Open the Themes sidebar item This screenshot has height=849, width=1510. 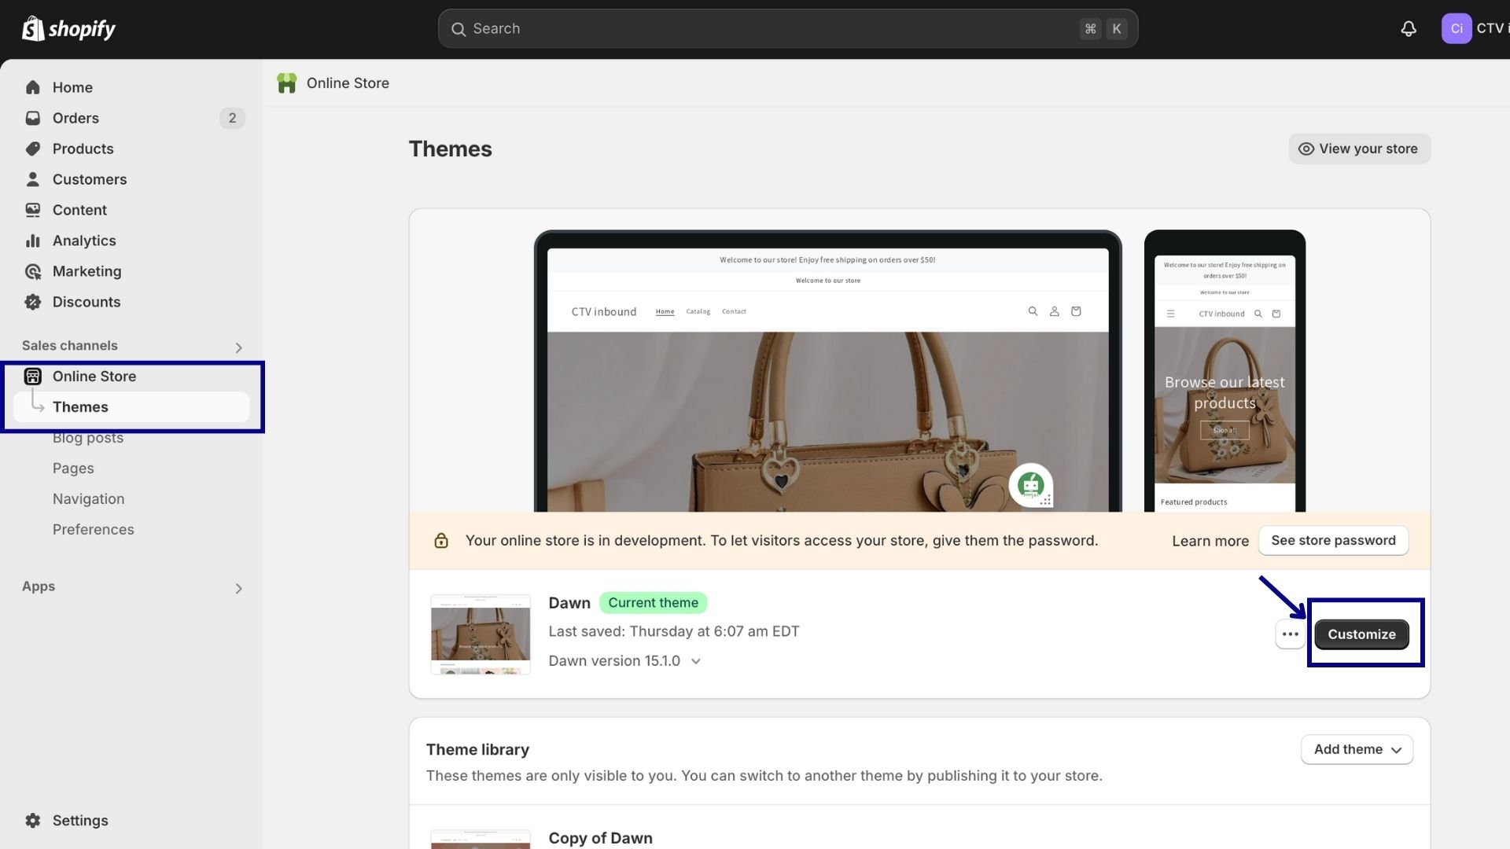(x=131, y=407)
